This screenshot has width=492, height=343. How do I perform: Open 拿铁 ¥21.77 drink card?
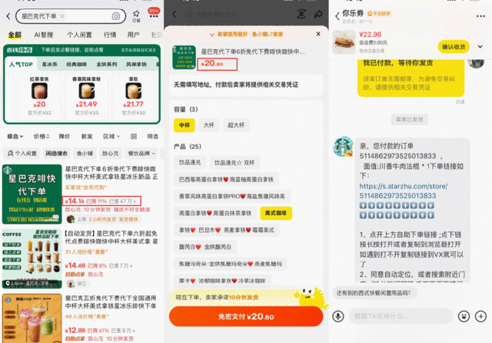[x=133, y=97]
